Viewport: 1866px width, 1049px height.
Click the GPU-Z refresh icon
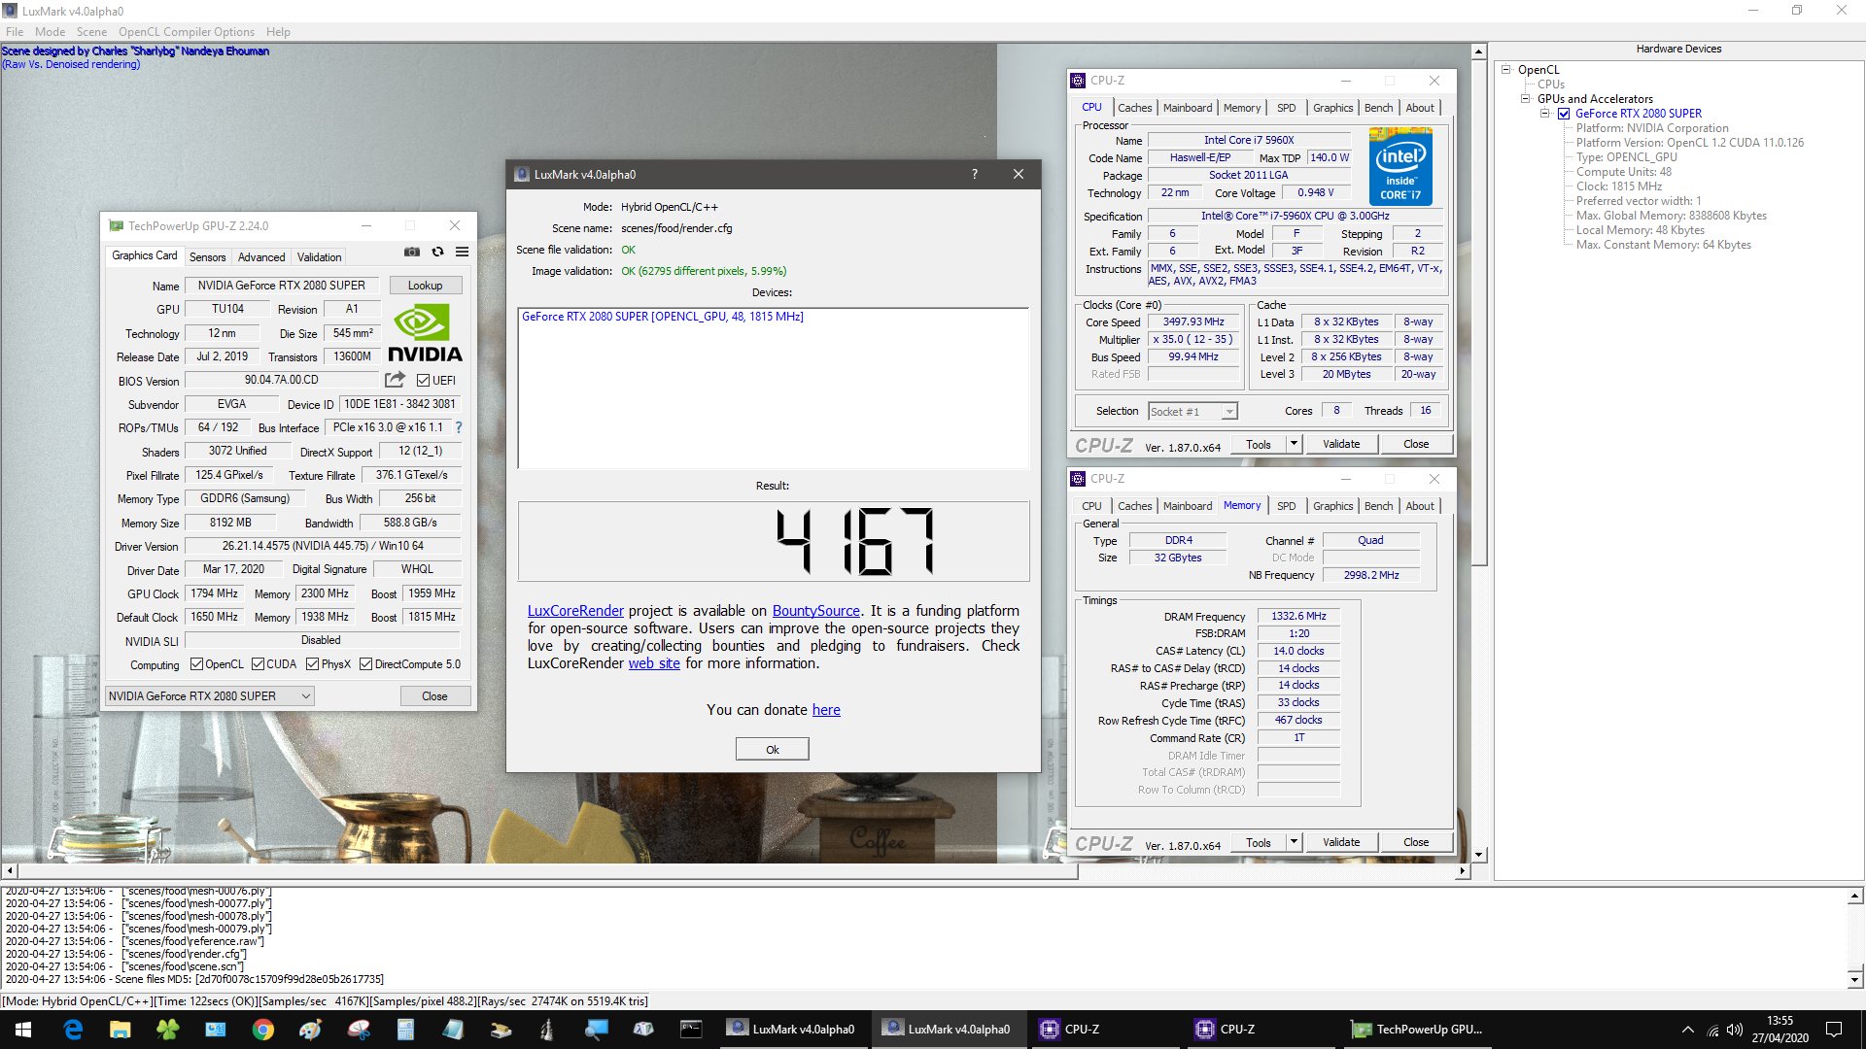[x=437, y=252]
